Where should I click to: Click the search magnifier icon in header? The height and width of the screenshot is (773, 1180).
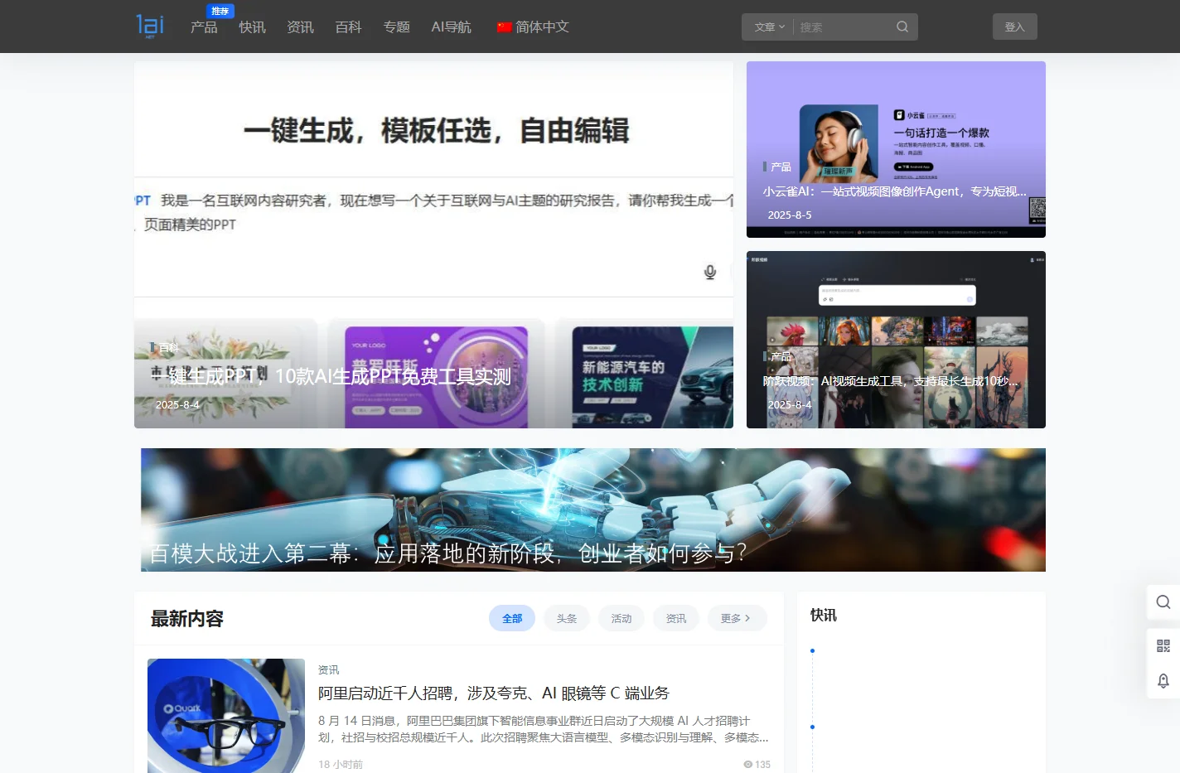tap(902, 27)
